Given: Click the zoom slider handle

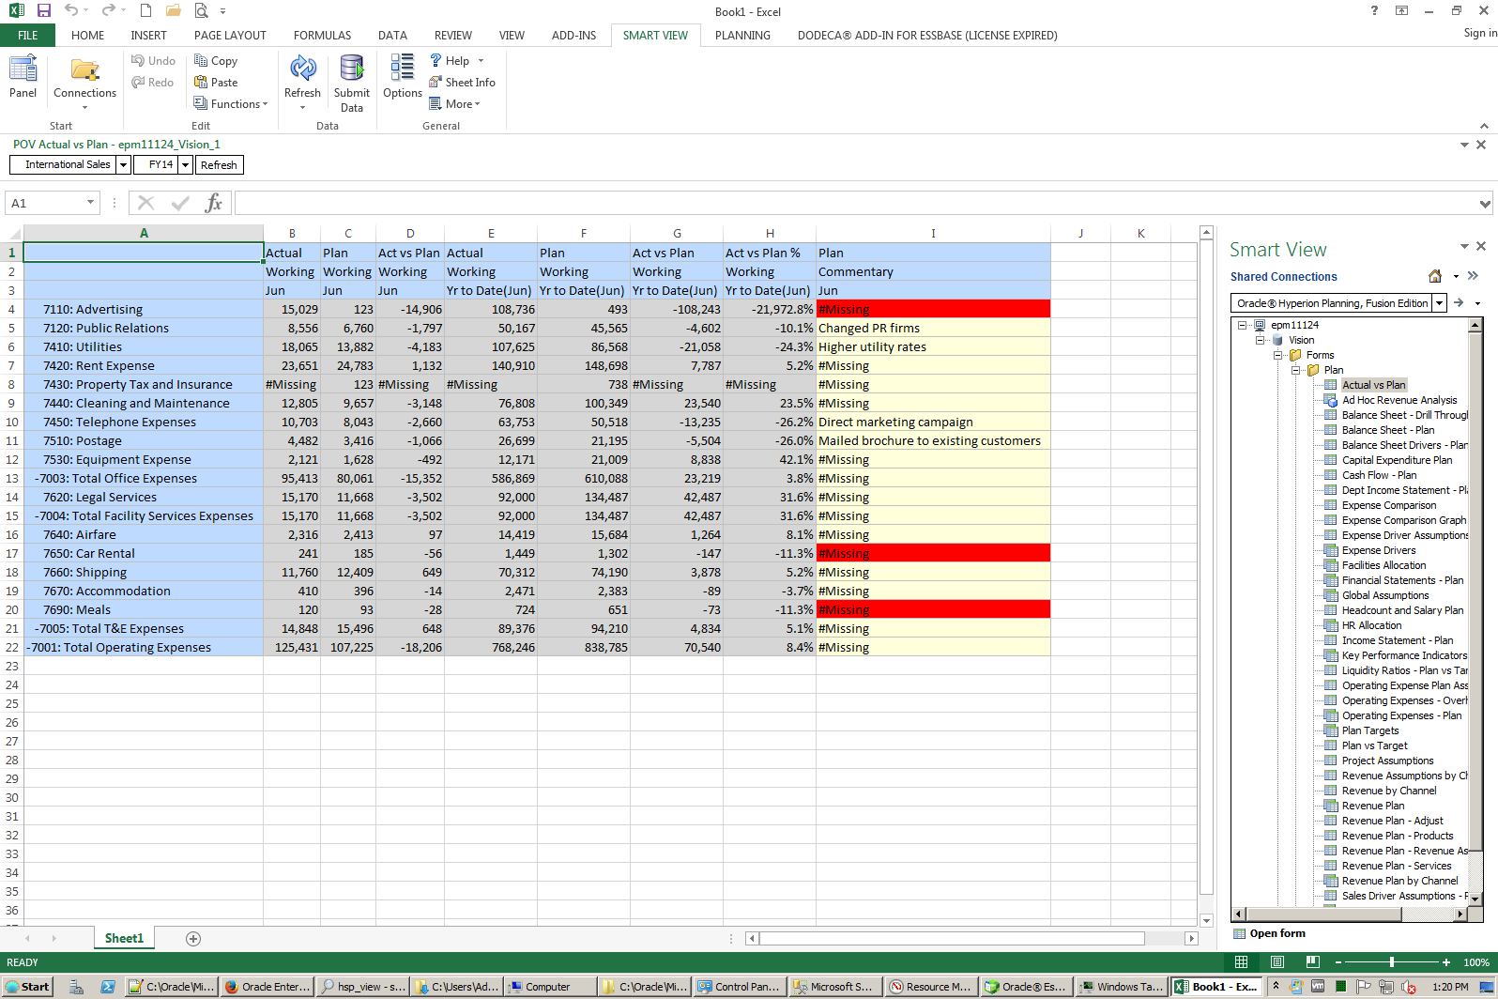Looking at the screenshot, I should tap(1392, 962).
